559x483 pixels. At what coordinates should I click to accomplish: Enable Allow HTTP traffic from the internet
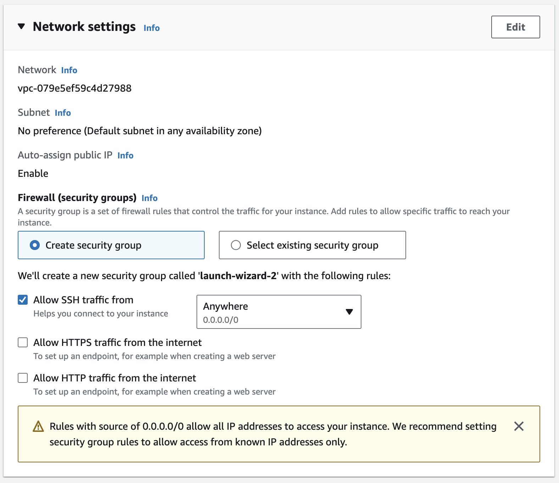tap(23, 378)
